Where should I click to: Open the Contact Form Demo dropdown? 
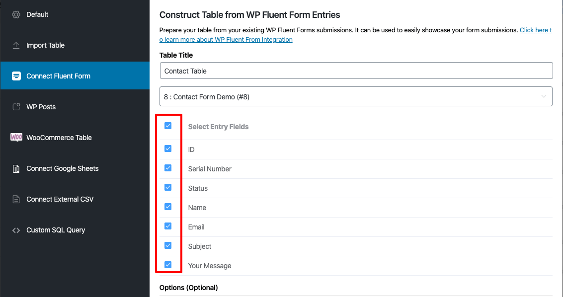pos(356,96)
